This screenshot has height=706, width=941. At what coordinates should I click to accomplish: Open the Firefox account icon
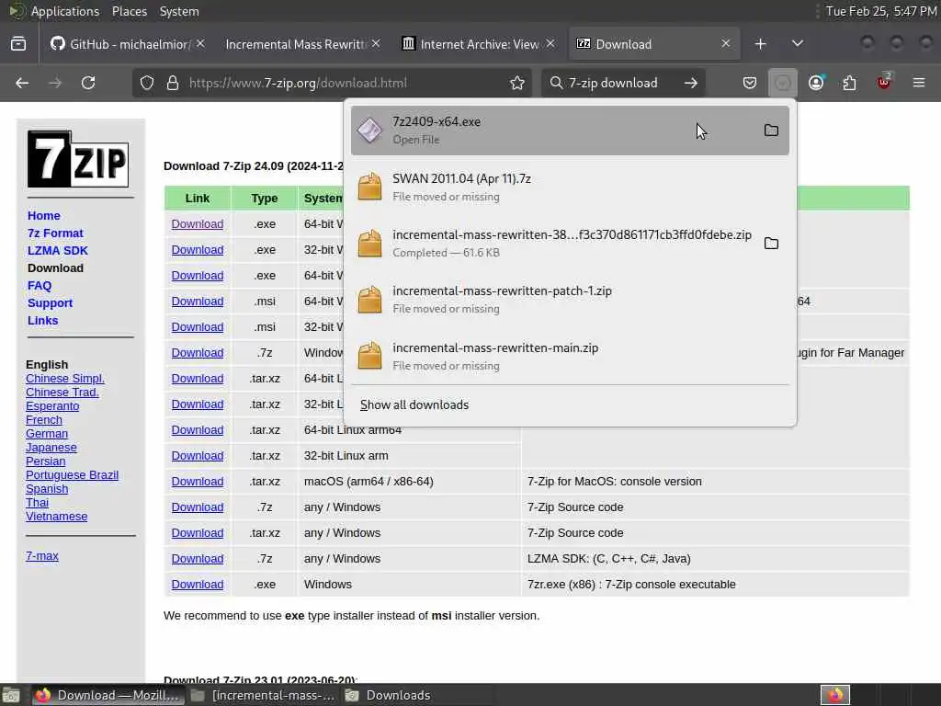coord(816,83)
